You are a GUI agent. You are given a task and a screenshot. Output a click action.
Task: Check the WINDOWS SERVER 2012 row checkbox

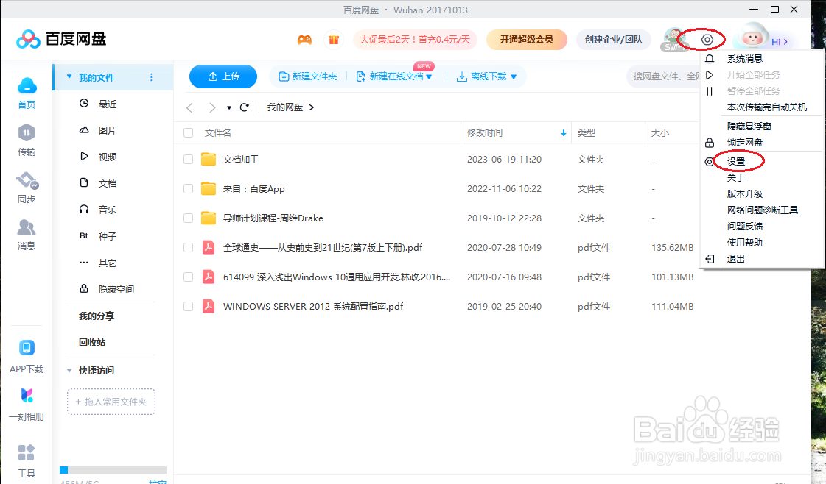188,306
